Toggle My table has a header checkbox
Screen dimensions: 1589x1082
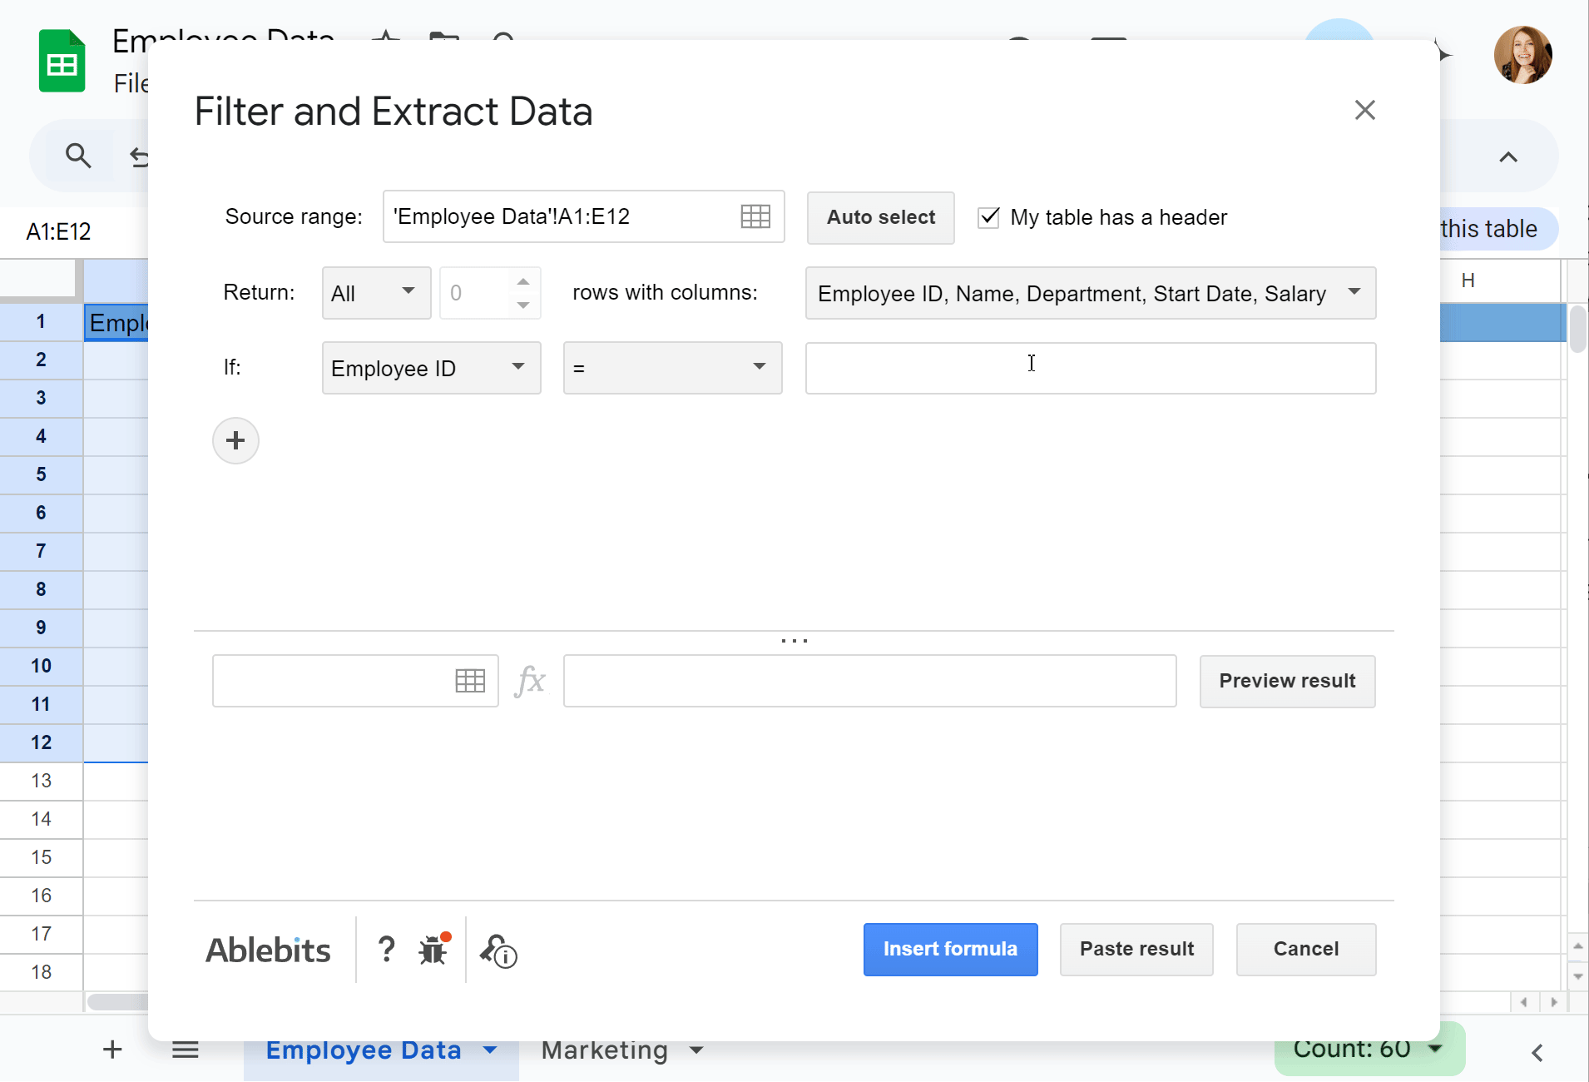coord(988,217)
